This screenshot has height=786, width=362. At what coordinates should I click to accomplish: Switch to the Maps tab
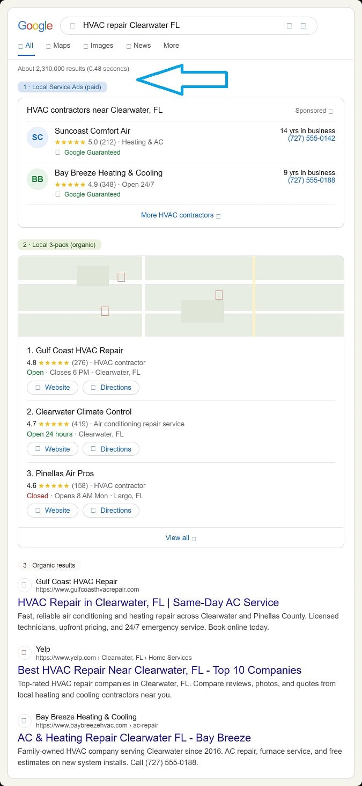pos(58,46)
